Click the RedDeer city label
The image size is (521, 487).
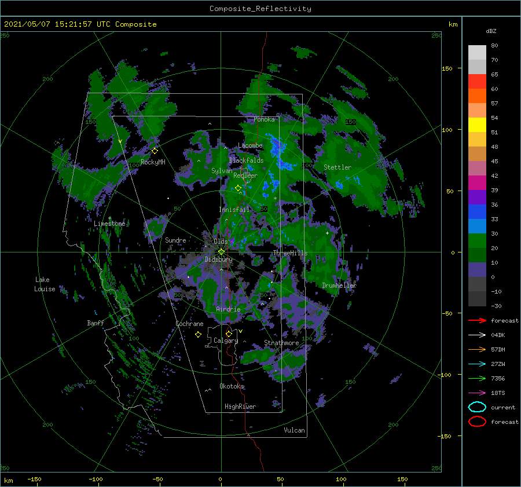tap(245, 175)
